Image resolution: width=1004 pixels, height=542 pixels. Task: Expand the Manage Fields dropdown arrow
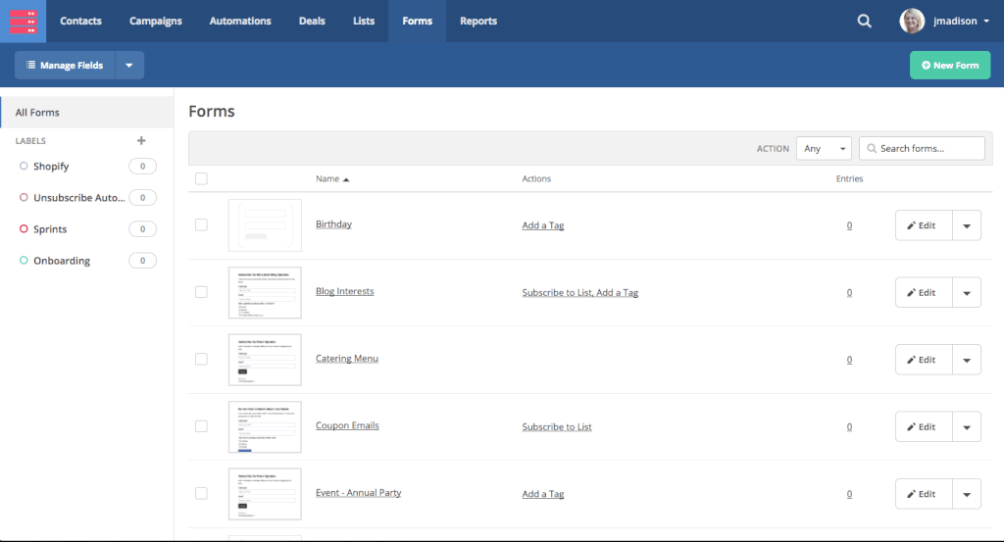click(129, 66)
